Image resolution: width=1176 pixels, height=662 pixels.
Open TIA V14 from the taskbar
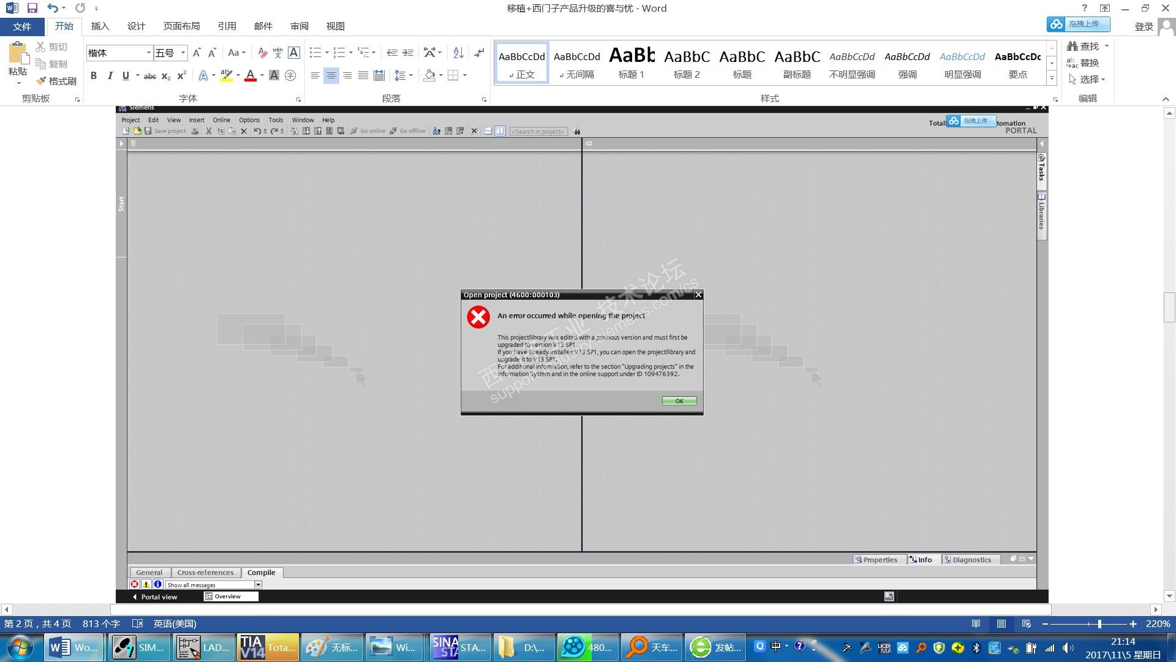[267, 647]
